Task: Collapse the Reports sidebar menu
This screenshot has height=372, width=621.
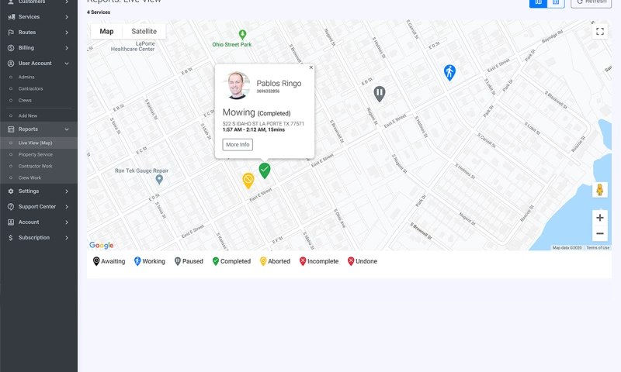Action: pyautogui.click(x=38, y=129)
